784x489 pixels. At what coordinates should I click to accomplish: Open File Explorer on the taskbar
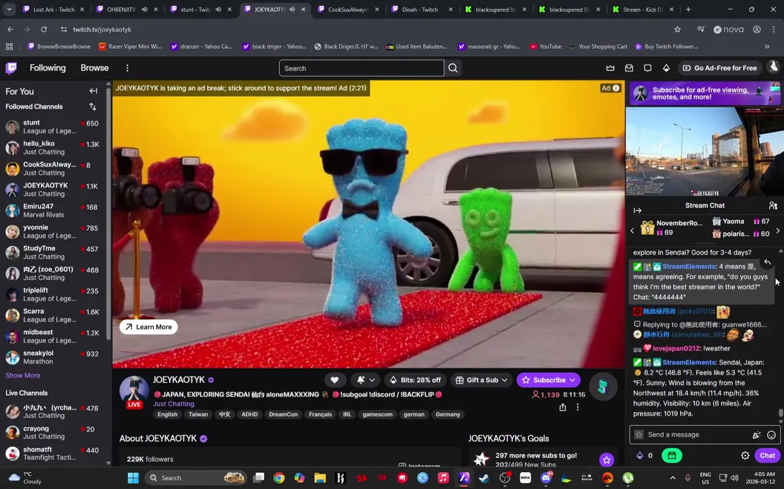pyautogui.click(x=320, y=478)
